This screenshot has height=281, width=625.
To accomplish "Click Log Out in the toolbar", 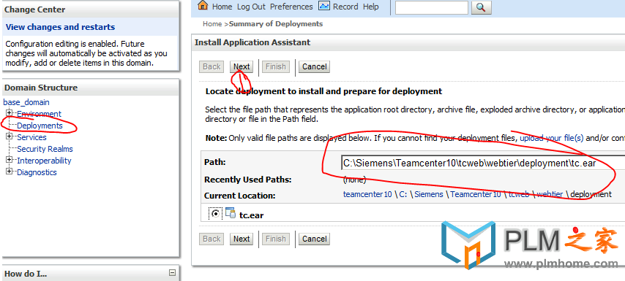I will [251, 7].
